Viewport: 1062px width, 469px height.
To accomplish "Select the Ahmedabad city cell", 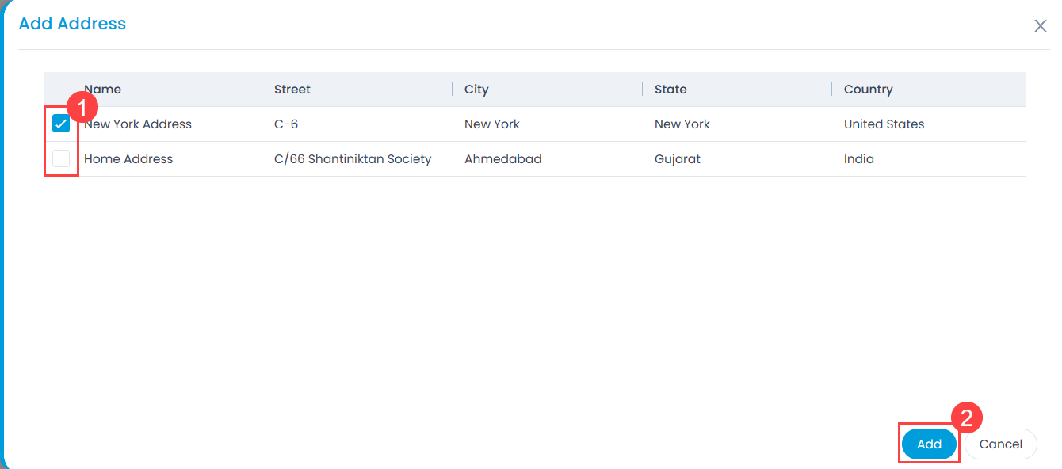I will tap(502, 159).
